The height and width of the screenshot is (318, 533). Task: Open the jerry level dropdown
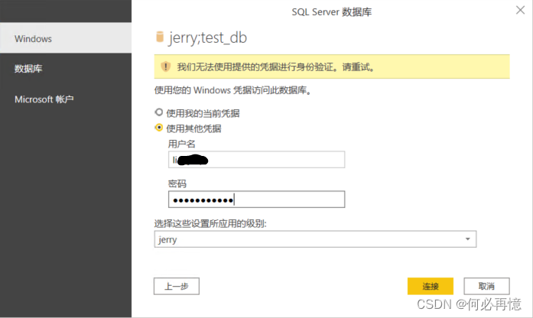(x=315, y=239)
